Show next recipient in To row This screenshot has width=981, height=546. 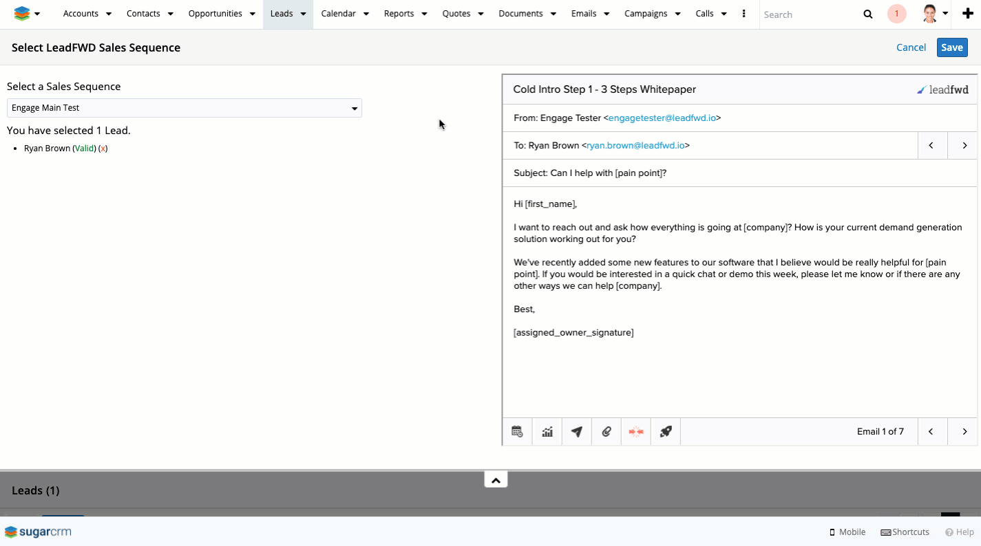click(x=964, y=145)
